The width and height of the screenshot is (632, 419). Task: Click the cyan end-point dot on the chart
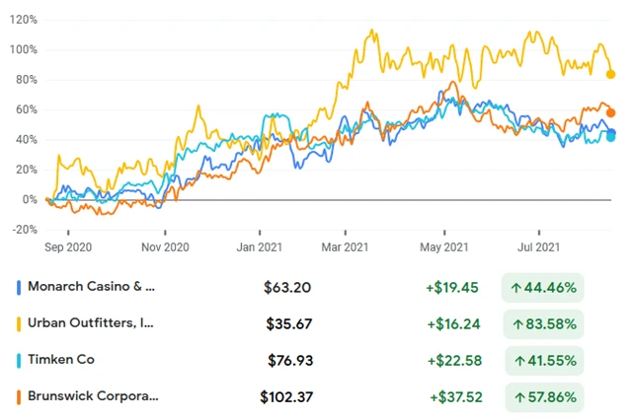[x=611, y=137]
